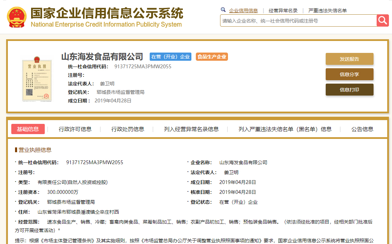Open the 行政处罚信息 tab

(128, 129)
